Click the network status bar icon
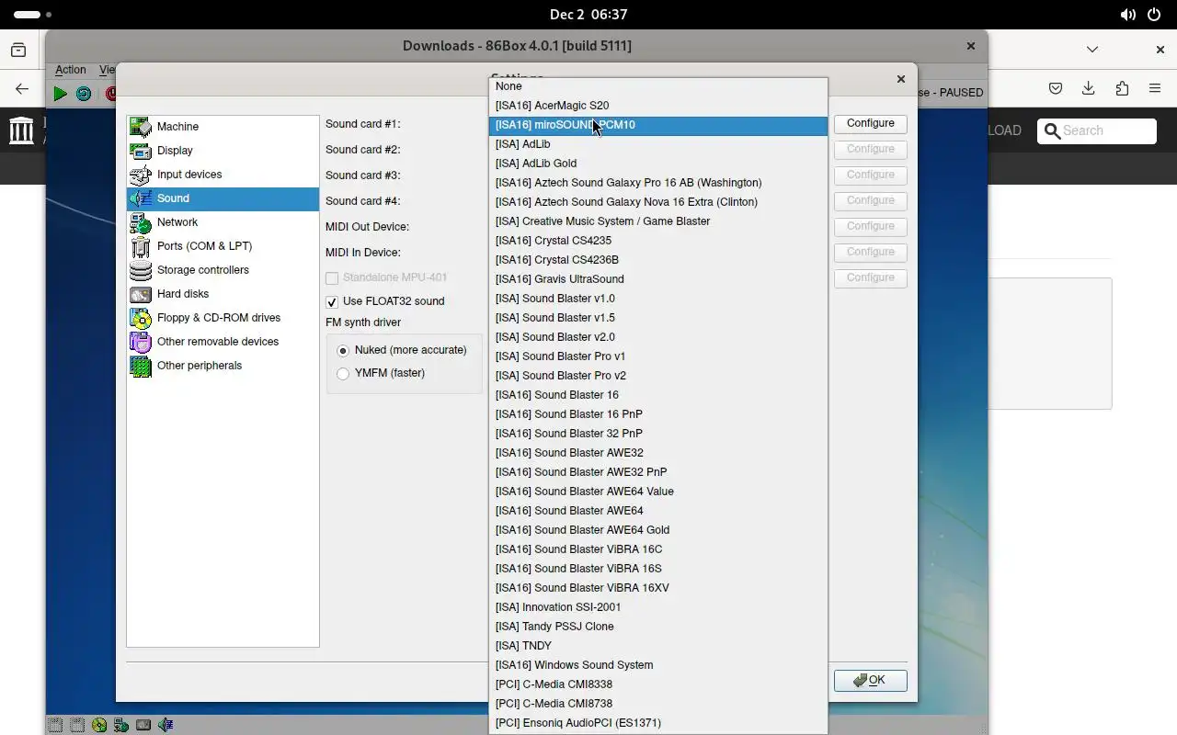The height and width of the screenshot is (735, 1177). tap(120, 725)
